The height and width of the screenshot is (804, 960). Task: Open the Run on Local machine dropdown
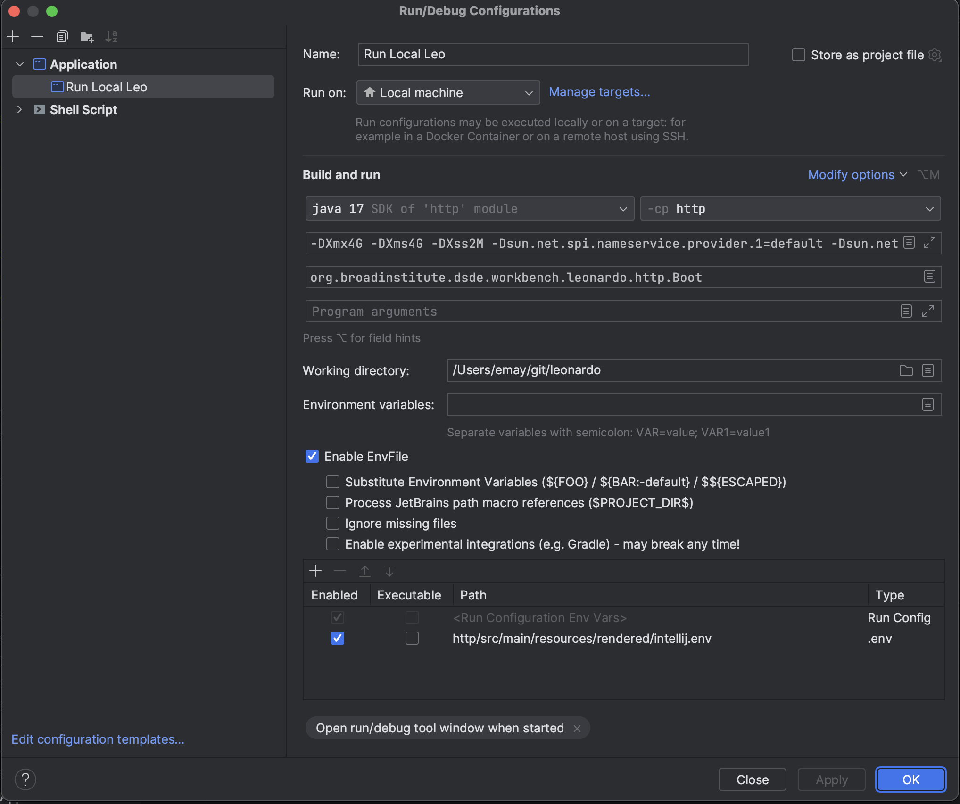[x=448, y=92]
